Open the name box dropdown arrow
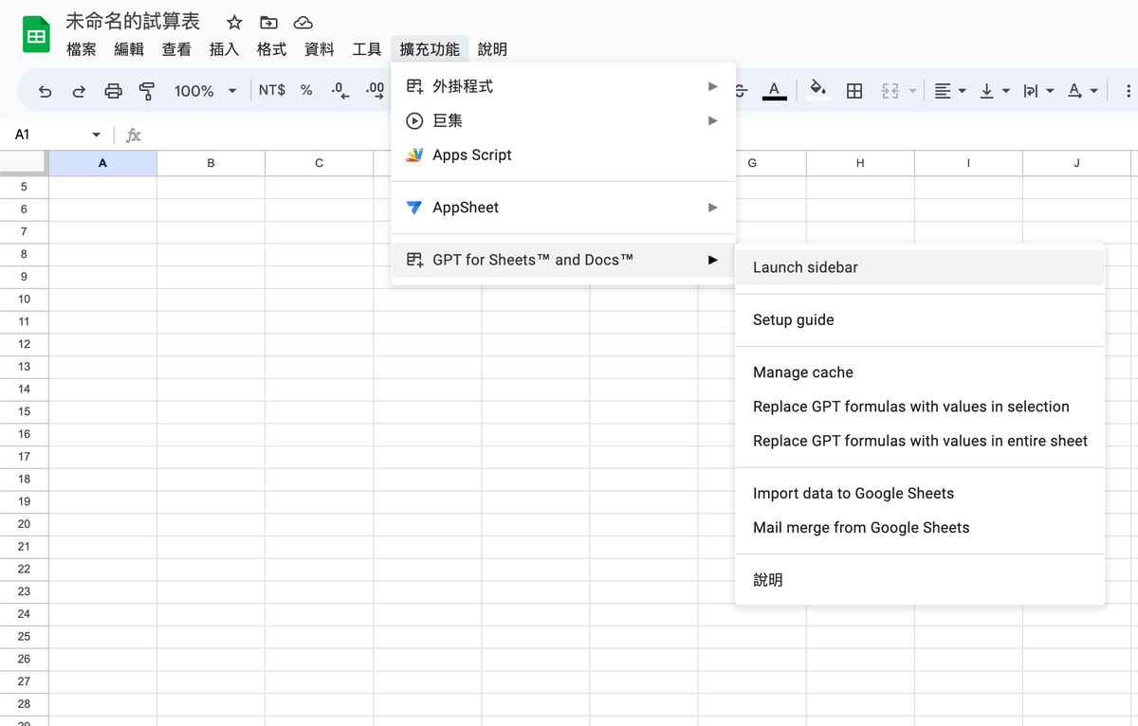This screenshot has height=726, width=1138. (96, 136)
